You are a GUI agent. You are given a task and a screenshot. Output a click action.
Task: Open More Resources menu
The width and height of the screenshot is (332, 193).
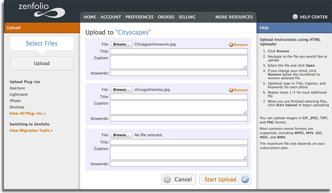(x=234, y=17)
